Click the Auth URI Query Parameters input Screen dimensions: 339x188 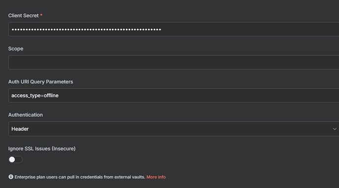point(173,95)
